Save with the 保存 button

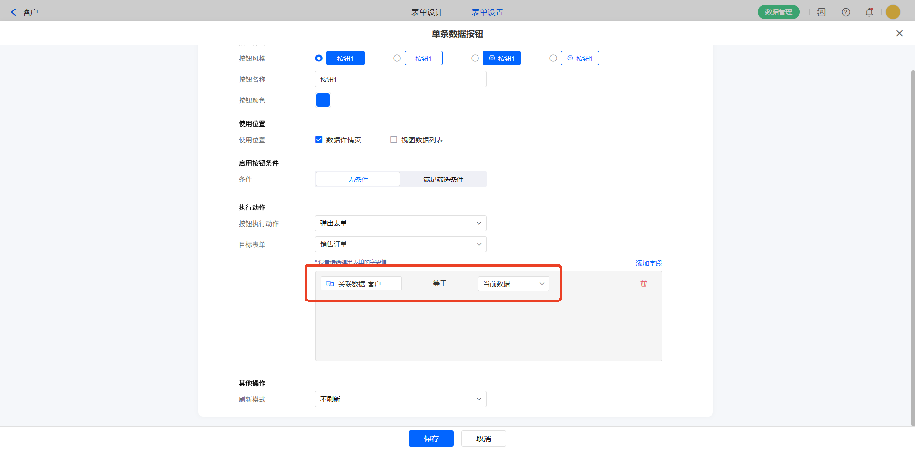(431, 439)
